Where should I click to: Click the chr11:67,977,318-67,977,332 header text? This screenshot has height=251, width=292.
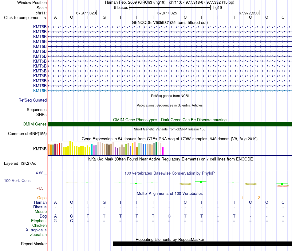[202, 2]
